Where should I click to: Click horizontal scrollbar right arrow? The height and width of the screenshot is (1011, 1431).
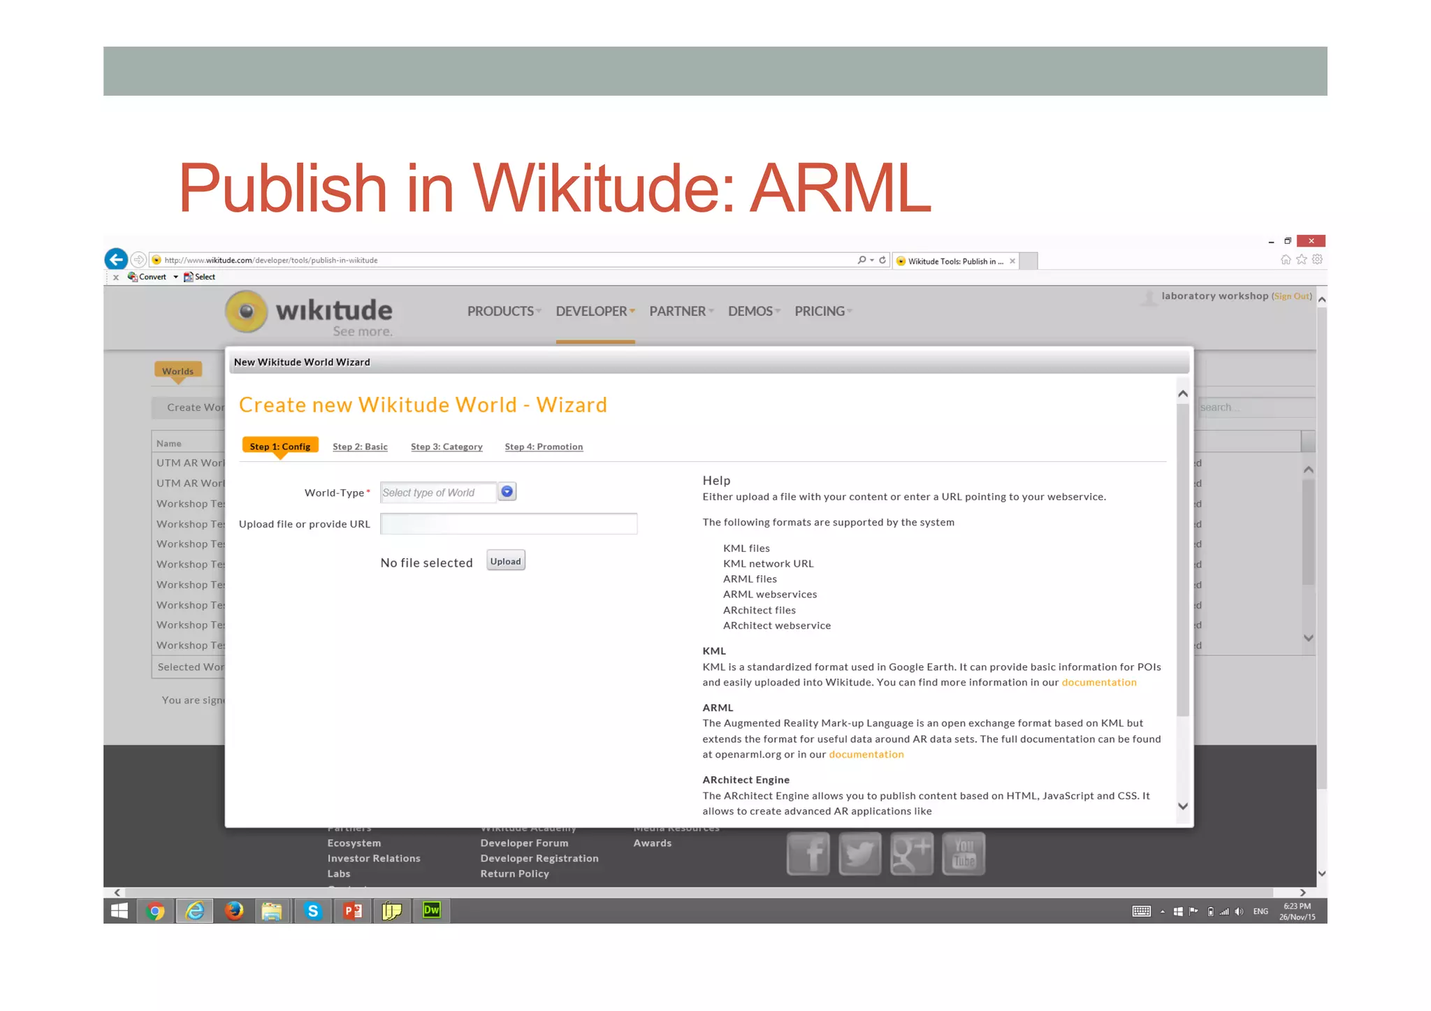(1302, 892)
